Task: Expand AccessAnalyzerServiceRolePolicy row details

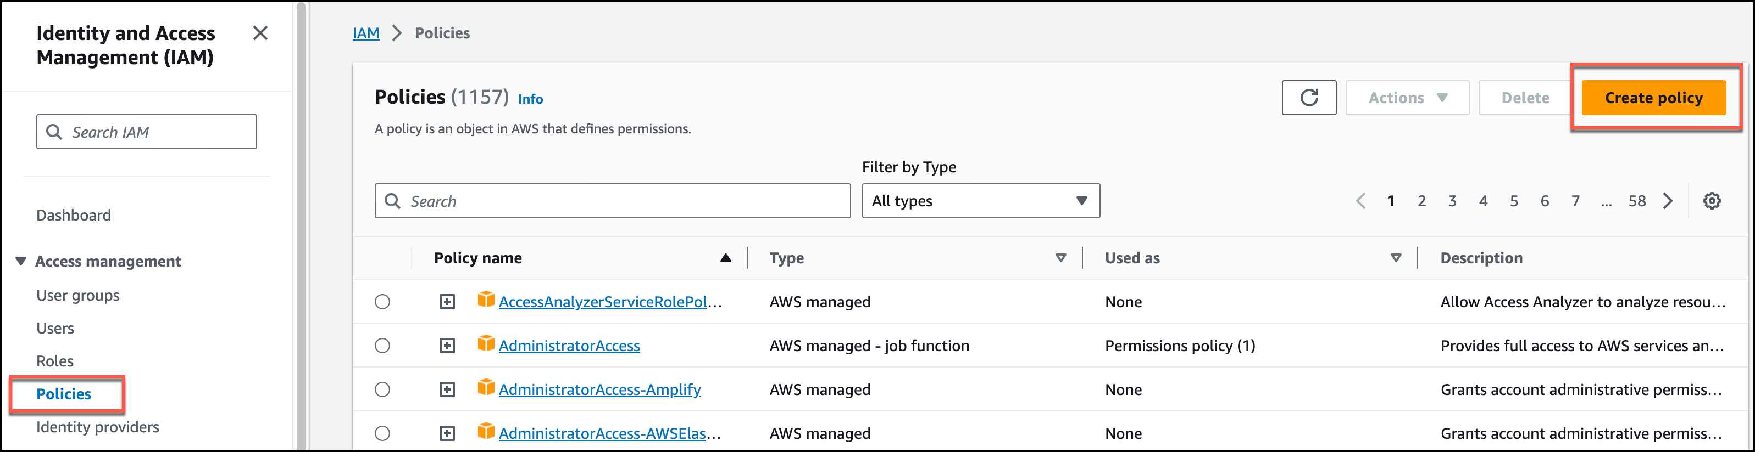Action: [447, 302]
